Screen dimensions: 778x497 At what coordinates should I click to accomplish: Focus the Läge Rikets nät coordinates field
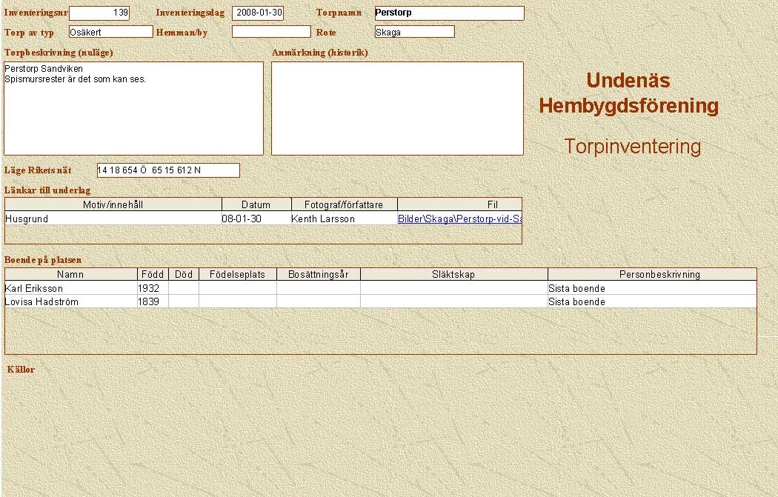168,170
